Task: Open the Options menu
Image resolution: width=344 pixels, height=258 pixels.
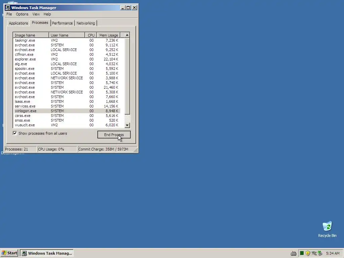Action: point(22,14)
